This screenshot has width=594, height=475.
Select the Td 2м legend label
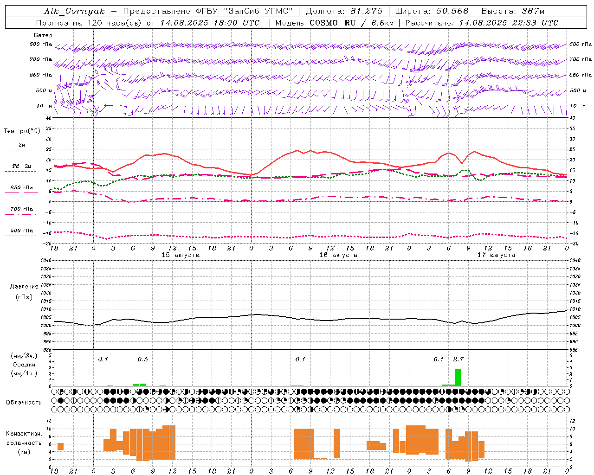click(x=22, y=166)
